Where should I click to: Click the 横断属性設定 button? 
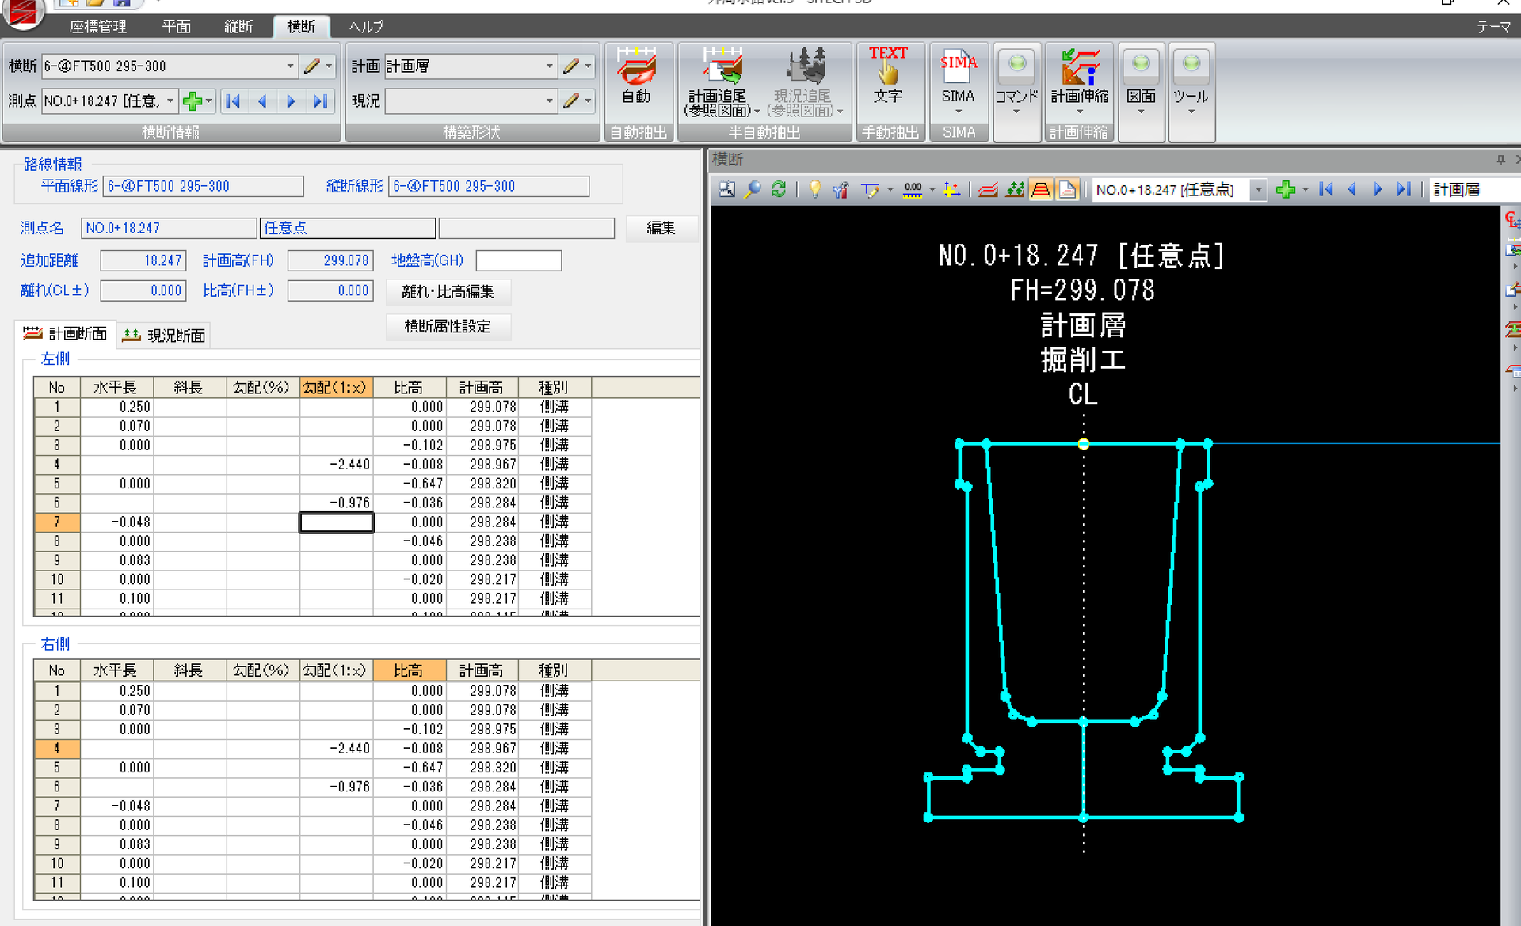pyautogui.click(x=448, y=326)
